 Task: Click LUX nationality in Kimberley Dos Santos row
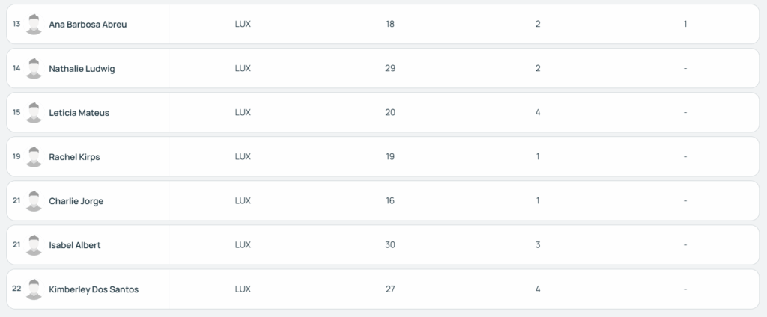pos(243,289)
